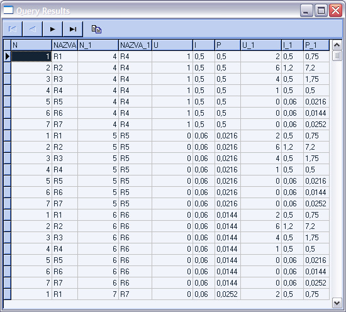Select the row selector for the second row
346x312 pixels.
(x=8, y=68)
